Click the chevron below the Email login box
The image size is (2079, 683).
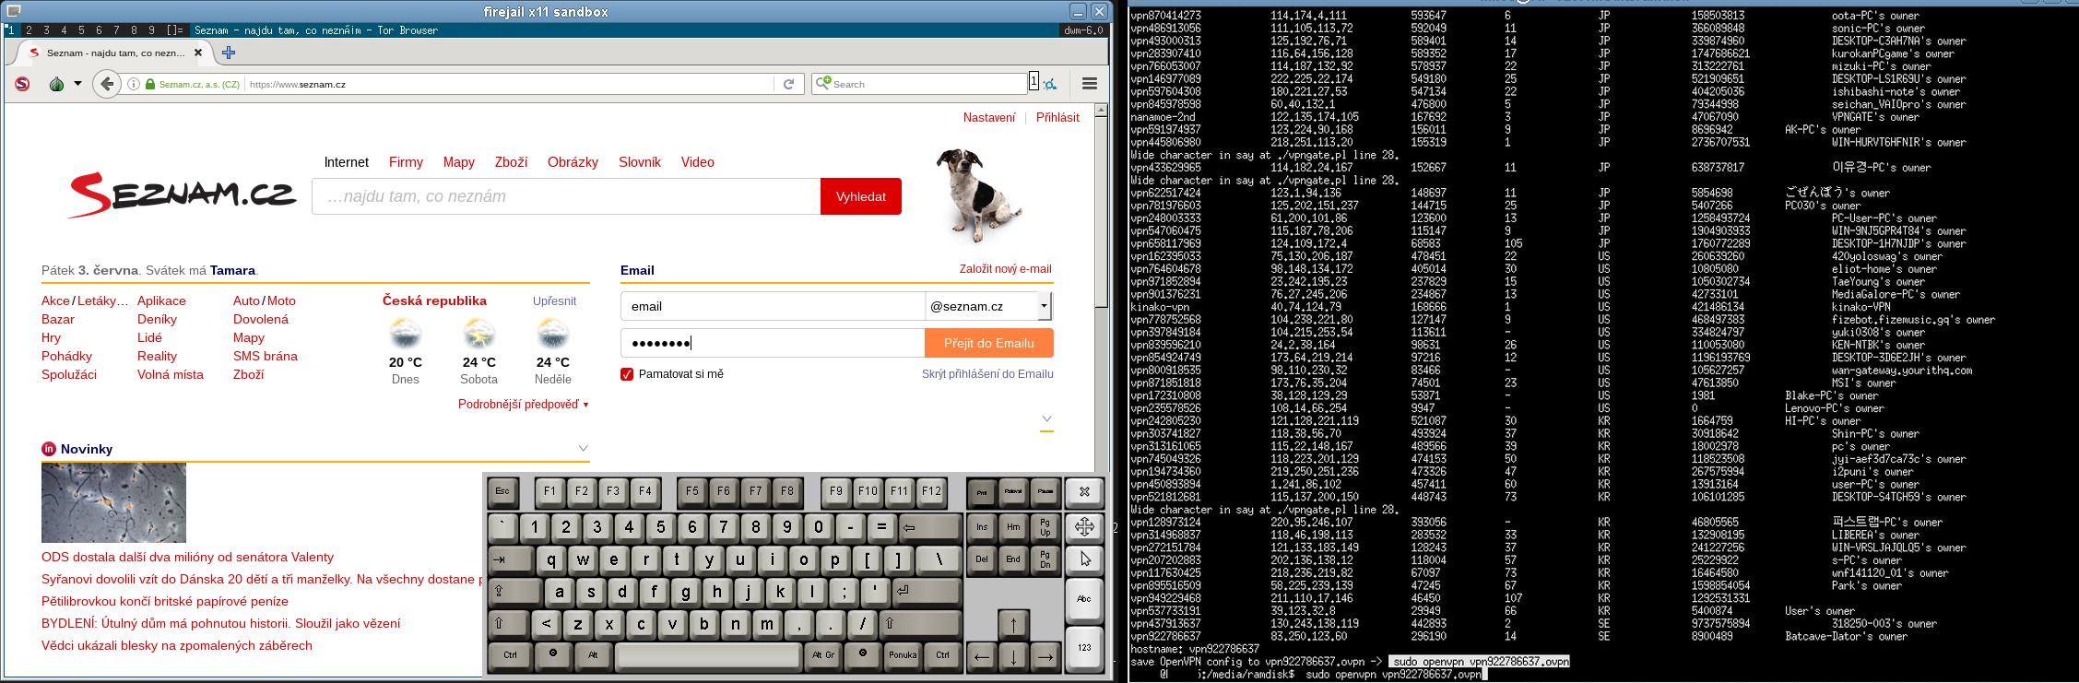pyautogui.click(x=1046, y=419)
